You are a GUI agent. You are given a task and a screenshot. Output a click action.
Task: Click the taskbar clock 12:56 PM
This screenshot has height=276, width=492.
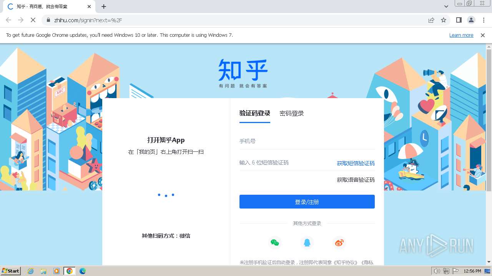[x=472, y=271]
